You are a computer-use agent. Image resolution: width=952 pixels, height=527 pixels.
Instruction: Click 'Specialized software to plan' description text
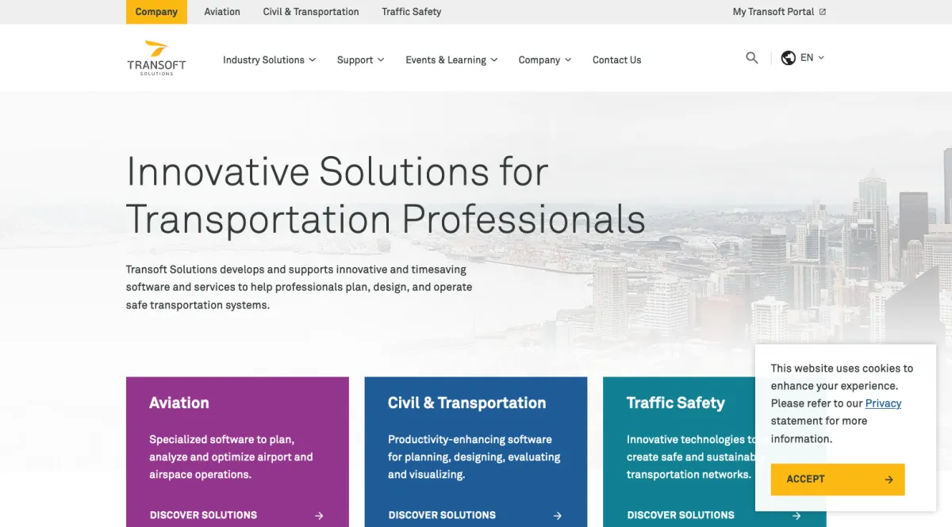click(231, 457)
